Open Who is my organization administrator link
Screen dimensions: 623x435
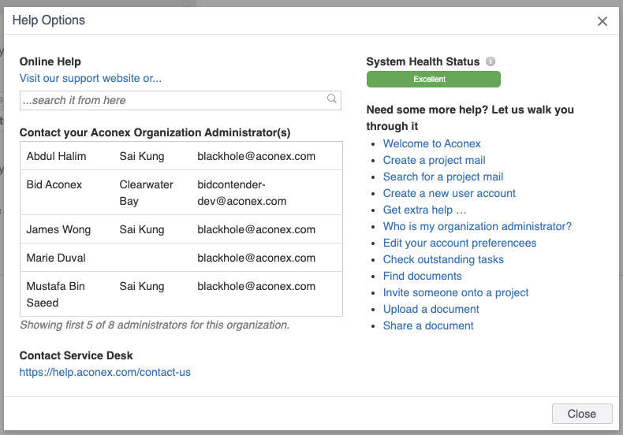click(477, 227)
